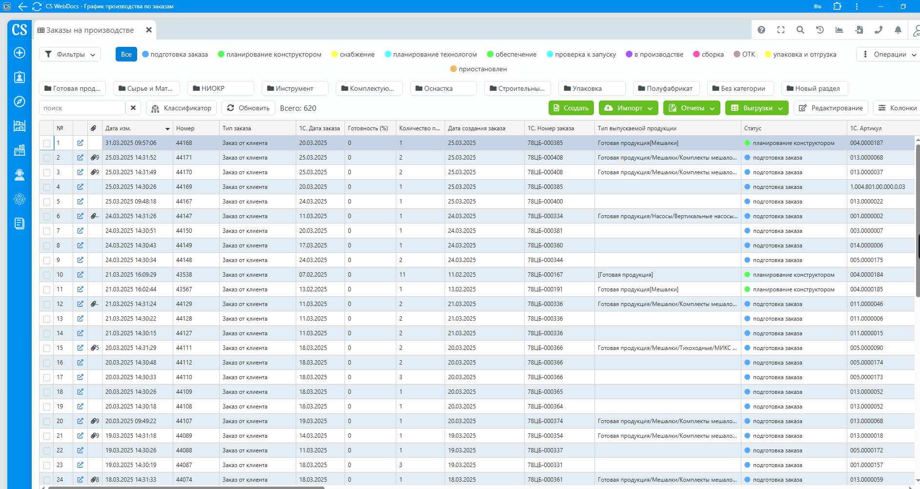This screenshot has height=489, width=920.
Task: Click the magnifier search icon in top toolbar
Action: point(800,30)
